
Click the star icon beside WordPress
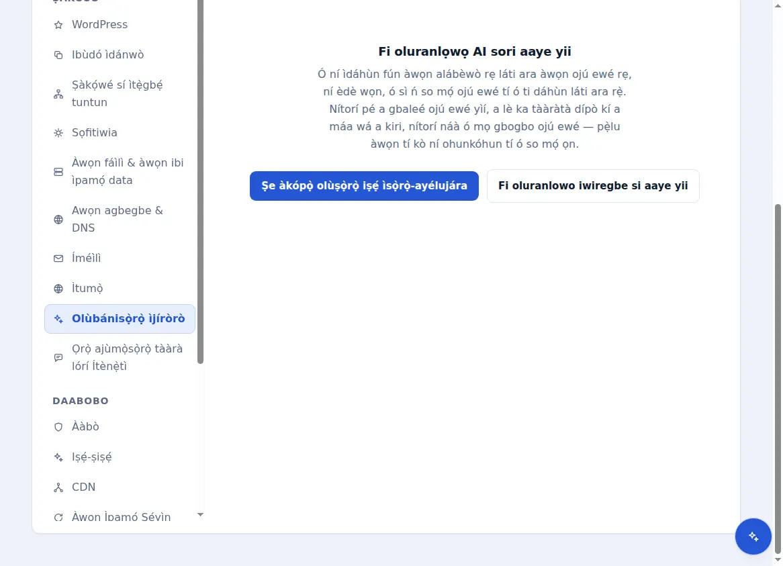click(58, 25)
